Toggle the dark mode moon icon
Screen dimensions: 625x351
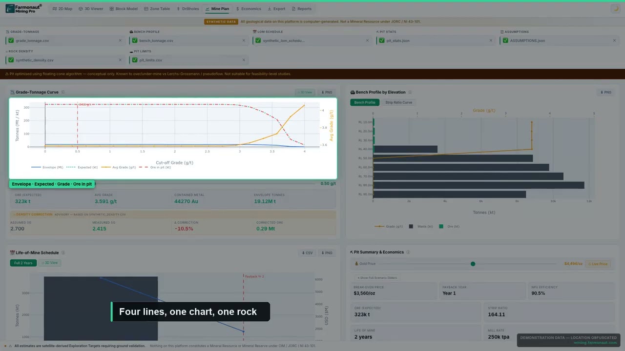tap(615, 9)
